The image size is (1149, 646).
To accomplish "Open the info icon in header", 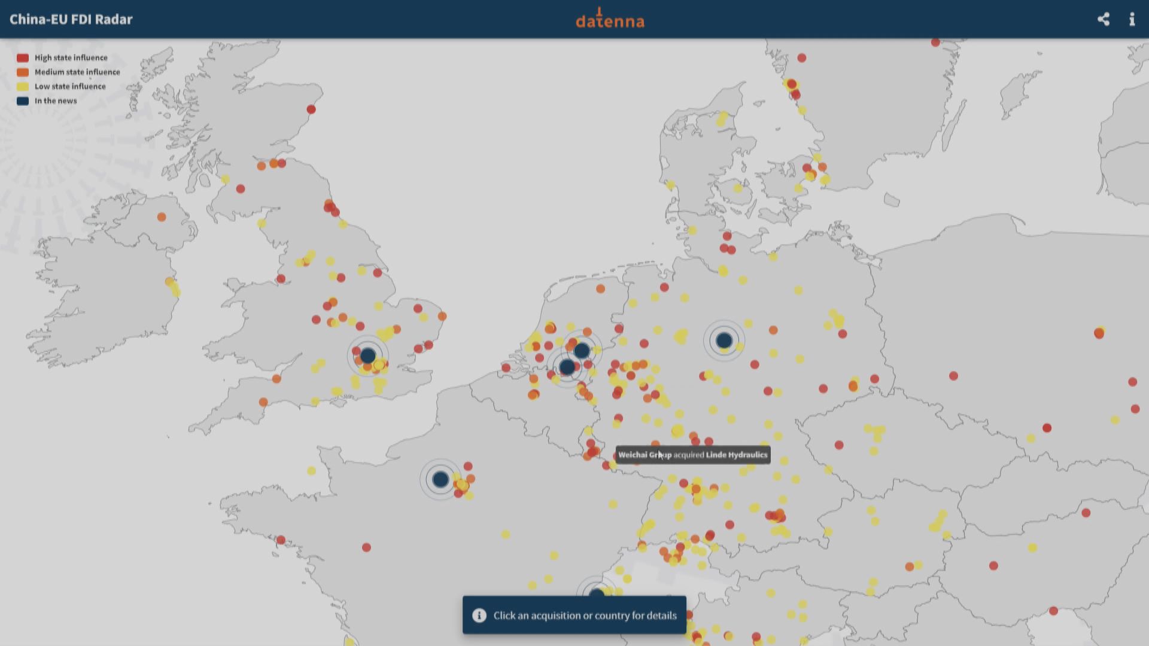I will [x=1132, y=19].
